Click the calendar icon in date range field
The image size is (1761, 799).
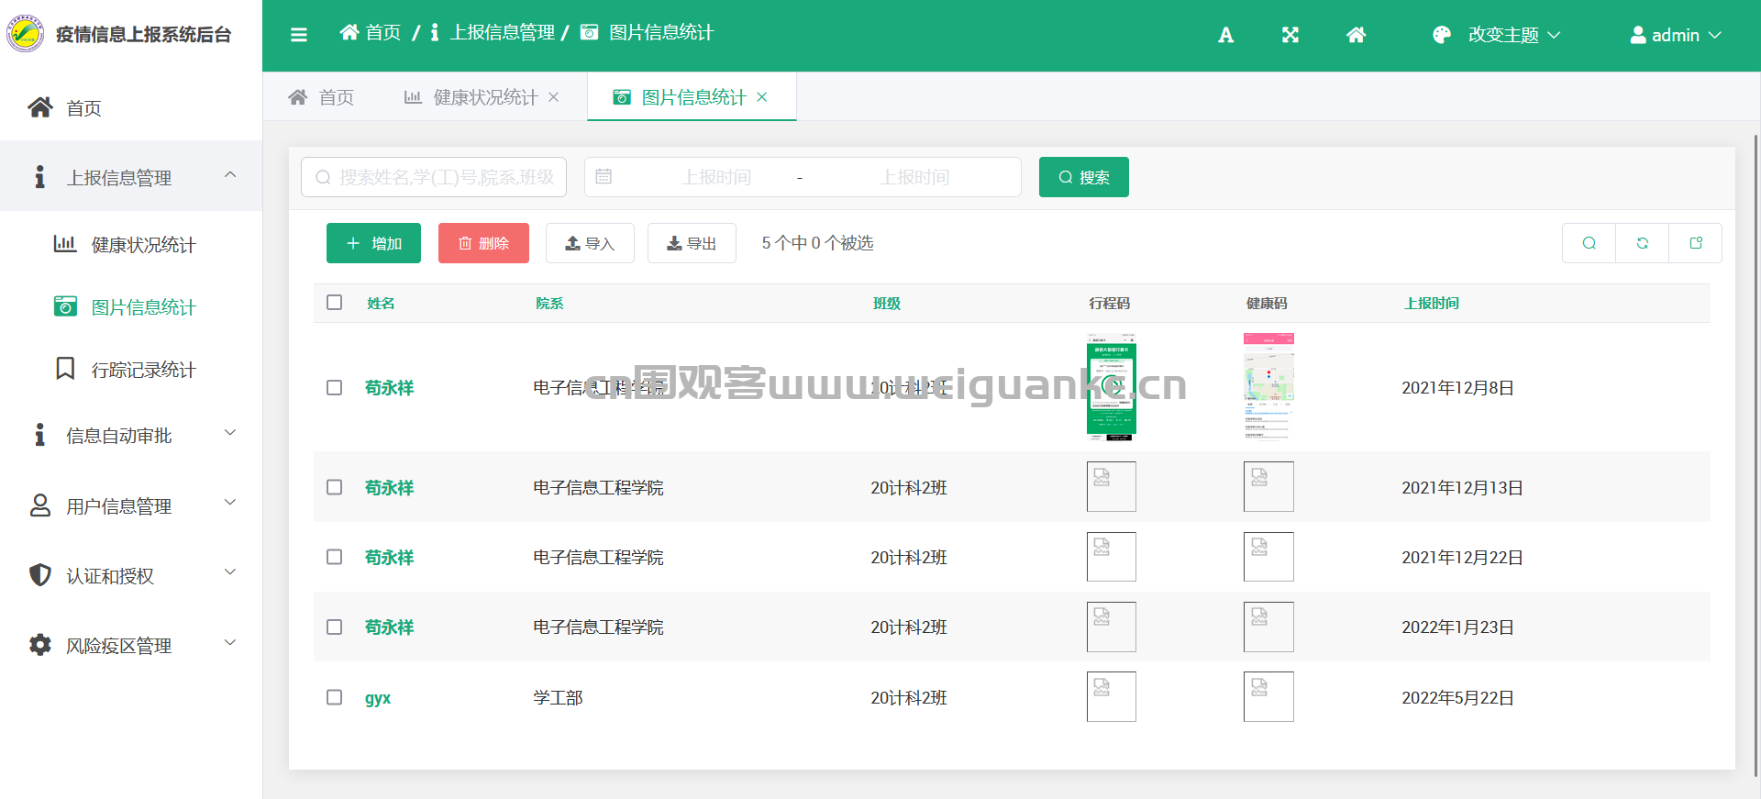[x=604, y=176]
